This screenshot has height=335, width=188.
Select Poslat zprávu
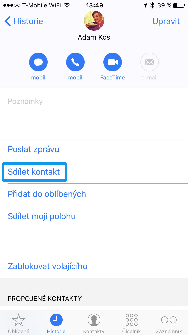tap(34, 149)
